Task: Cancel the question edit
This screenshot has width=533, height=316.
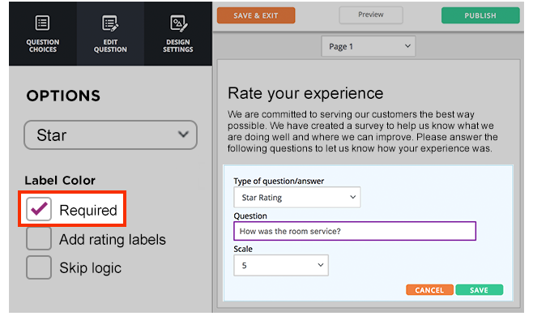Action: pos(429,290)
